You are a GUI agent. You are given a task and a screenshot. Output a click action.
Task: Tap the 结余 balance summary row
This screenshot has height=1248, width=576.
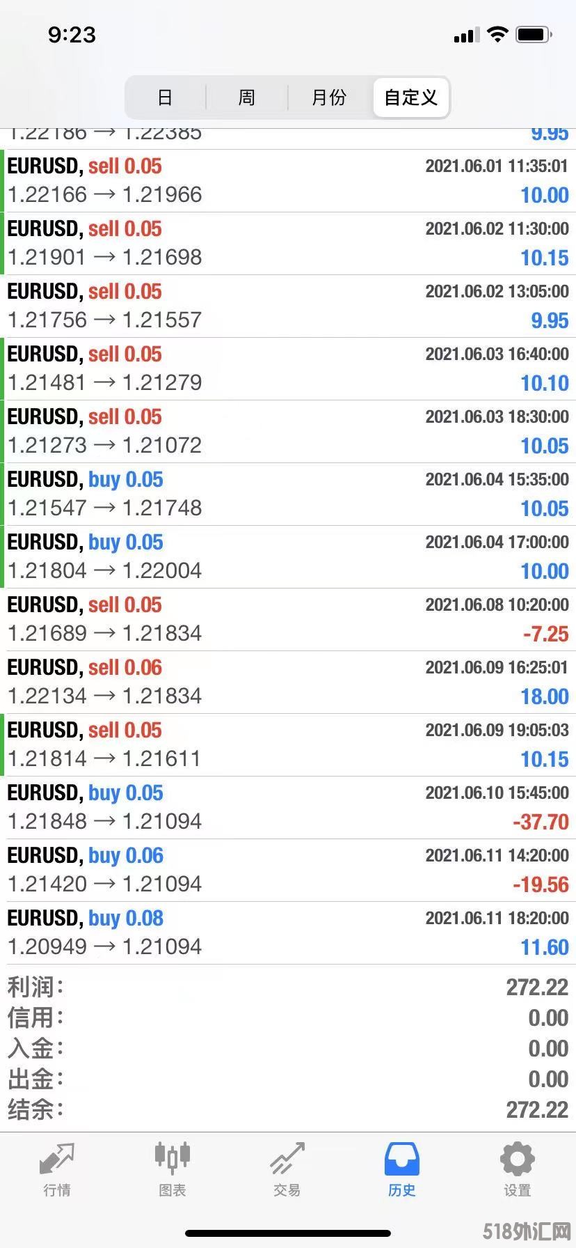[288, 1109]
